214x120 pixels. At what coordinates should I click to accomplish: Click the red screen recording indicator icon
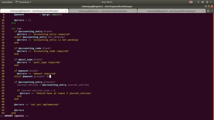click(191, 2)
